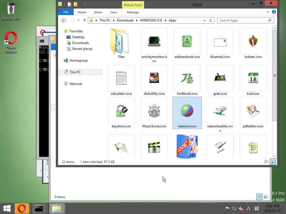Select activitymonitor.icns file icon

pos(154,41)
